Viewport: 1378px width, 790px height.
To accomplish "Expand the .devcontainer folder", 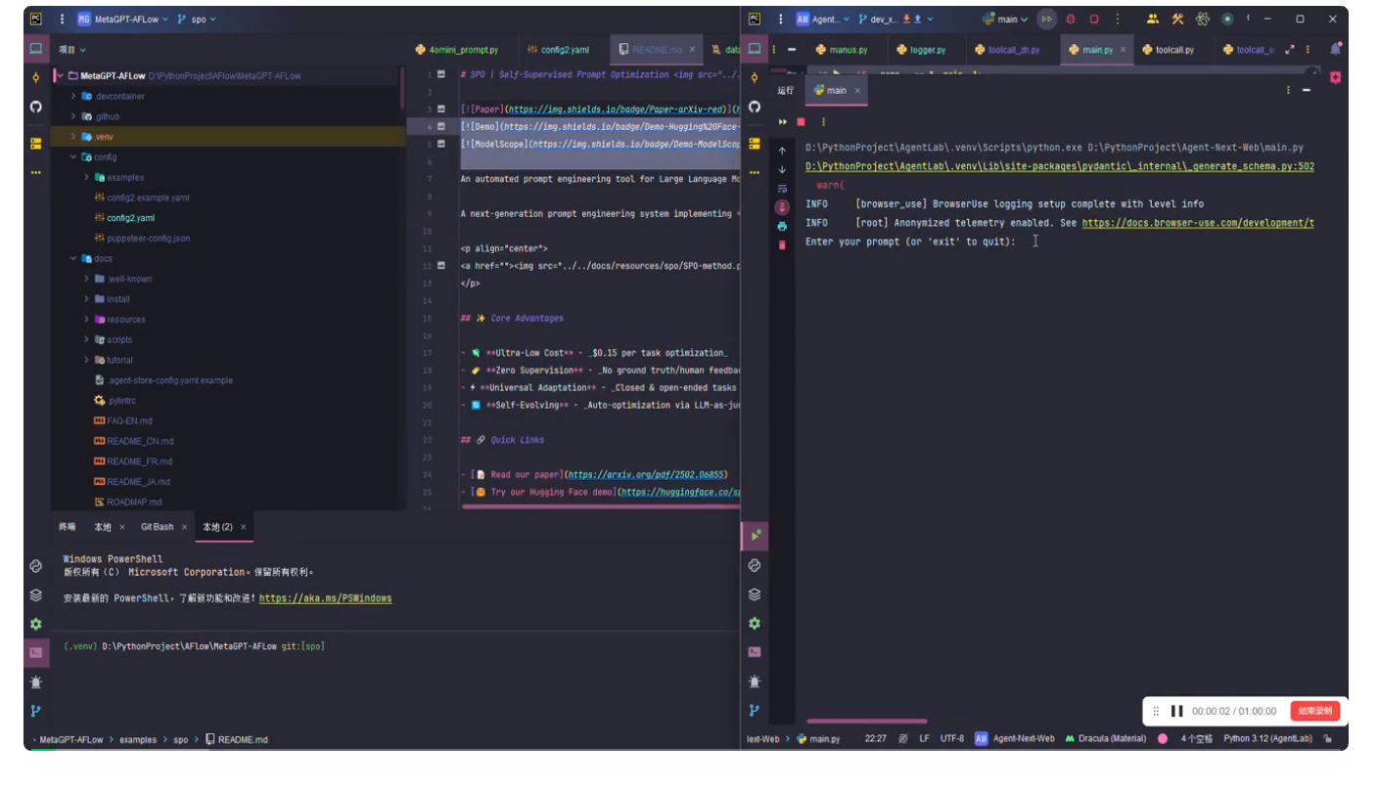I will coord(73,96).
